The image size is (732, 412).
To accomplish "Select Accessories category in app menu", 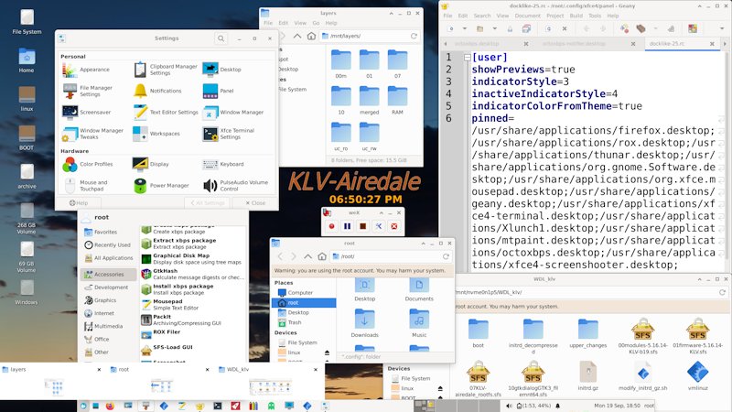I will click(108, 274).
